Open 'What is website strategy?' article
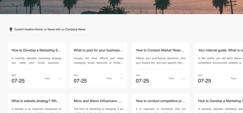 pos(36,101)
